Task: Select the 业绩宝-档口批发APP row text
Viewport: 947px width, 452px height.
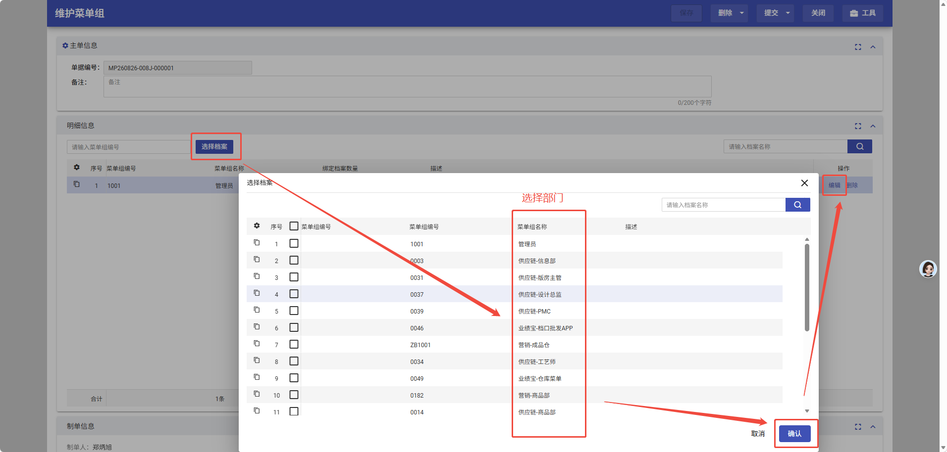Action: (545, 328)
